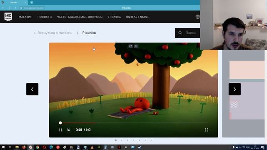Viewport: 267px width, 150px height.
Task: Open the Windows notification center
Action: 262,147
